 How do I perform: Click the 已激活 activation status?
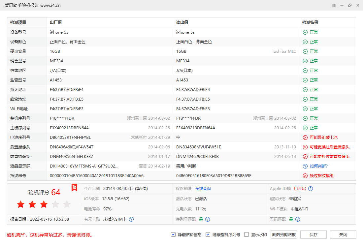pos(201,199)
